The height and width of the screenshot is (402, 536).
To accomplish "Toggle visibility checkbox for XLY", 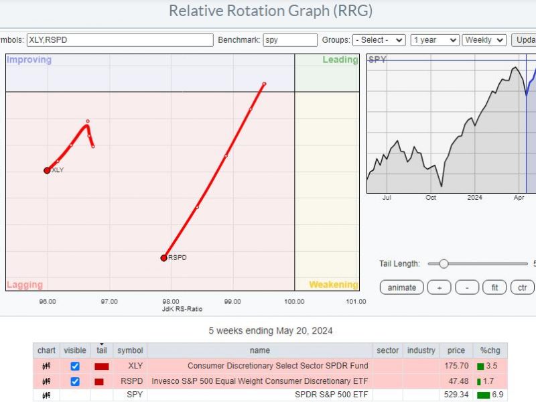I will (x=75, y=366).
